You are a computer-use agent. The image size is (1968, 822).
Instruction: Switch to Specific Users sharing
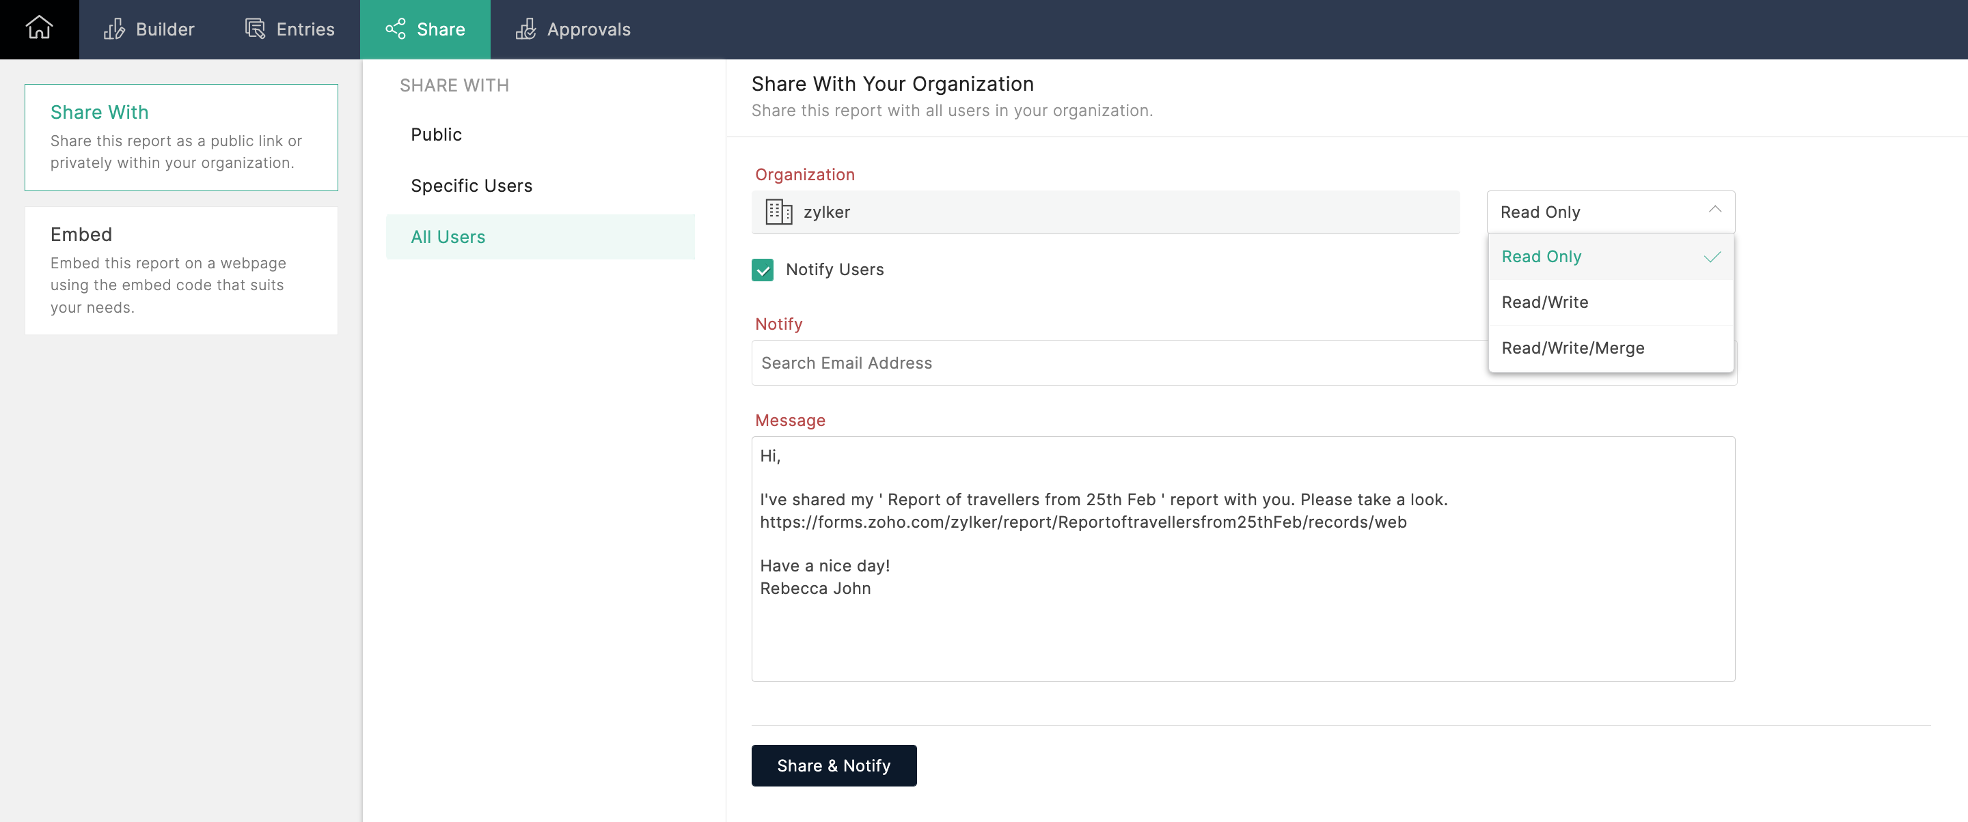coord(471,186)
